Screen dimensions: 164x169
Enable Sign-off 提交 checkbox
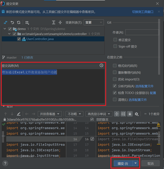click(x=115, y=46)
